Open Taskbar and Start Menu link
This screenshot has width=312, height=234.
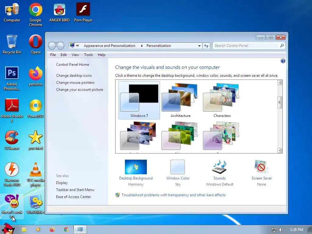coord(75,190)
